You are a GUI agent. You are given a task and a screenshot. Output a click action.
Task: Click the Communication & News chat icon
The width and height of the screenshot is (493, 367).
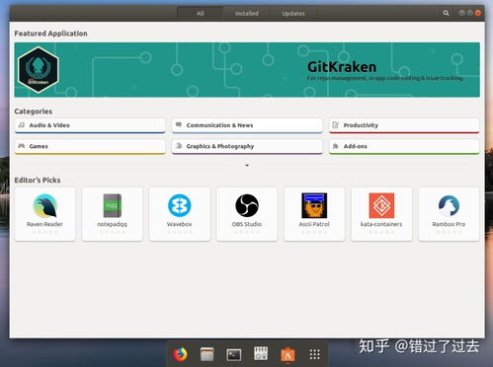click(x=179, y=125)
